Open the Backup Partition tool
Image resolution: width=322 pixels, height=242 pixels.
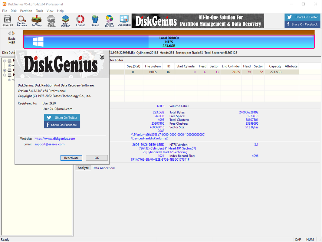[110, 21]
